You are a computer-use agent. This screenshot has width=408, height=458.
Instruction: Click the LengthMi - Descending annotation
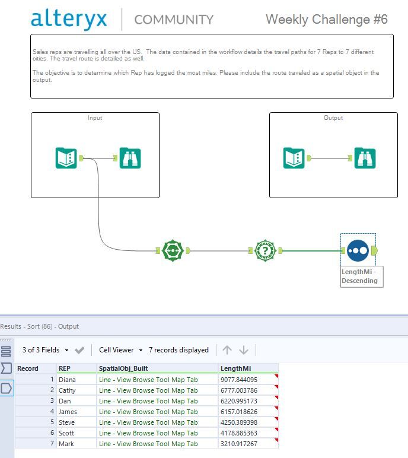pos(362,276)
